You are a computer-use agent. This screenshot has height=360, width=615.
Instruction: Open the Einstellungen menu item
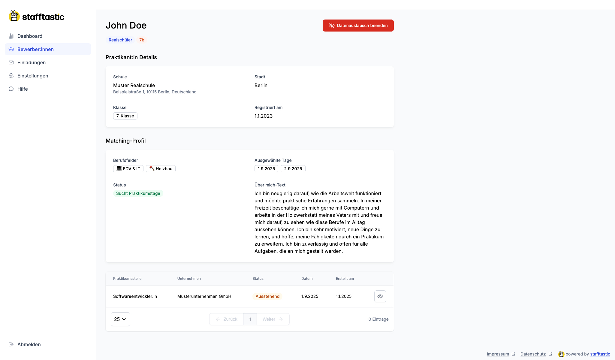(x=33, y=76)
